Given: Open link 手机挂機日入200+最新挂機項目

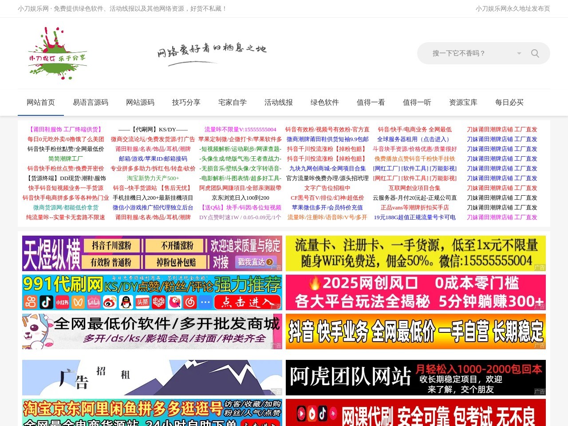Looking at the screenshot, I should pyautogui.click(x=153, y=198).
